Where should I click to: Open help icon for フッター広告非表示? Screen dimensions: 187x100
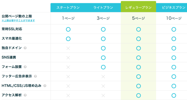point(35,76)
